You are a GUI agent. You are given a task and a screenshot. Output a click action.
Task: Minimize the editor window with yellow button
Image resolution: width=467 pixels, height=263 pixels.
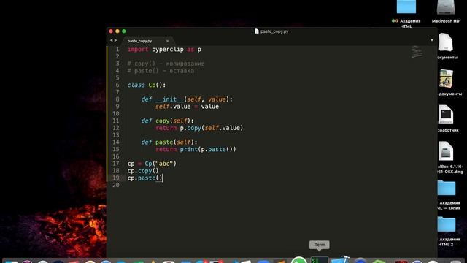(117, 31)
